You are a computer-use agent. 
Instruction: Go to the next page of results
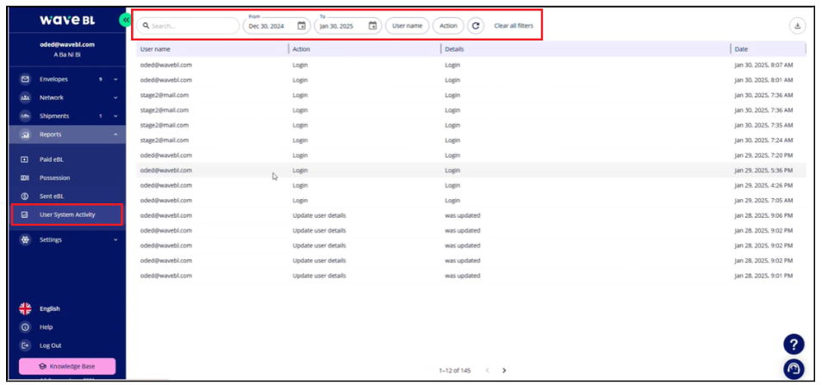click(x=504, y=370)
